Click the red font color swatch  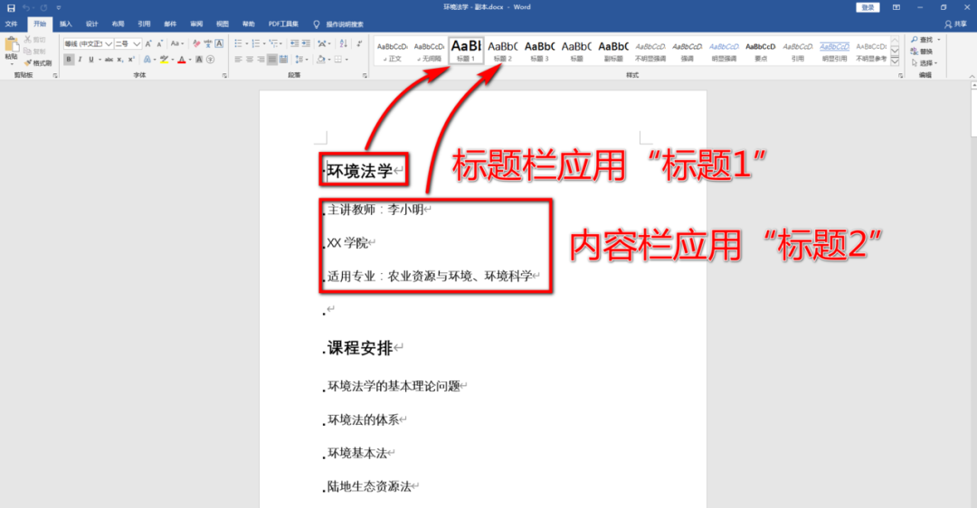click(182, 60)
